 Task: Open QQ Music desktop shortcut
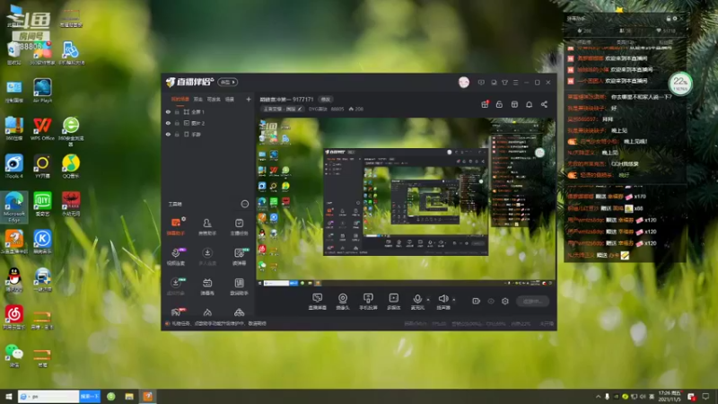tap(71, 167)
